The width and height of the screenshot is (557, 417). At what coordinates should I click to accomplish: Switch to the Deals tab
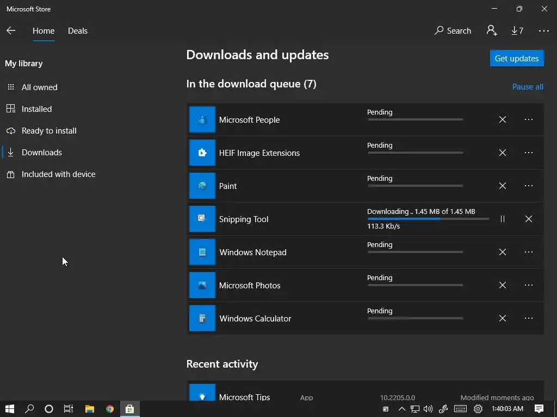click(x=77, y=31)
